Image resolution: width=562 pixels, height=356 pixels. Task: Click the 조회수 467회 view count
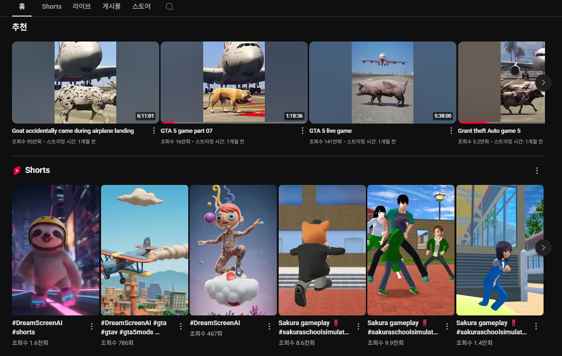click(x=206, y=334)
